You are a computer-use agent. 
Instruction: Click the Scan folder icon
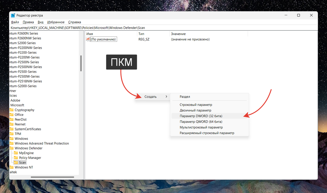tap(16, 162)
